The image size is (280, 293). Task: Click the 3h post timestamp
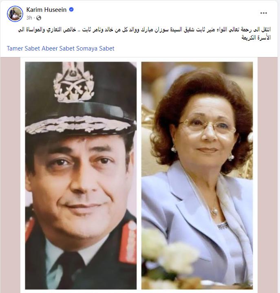tap(29, 18)
